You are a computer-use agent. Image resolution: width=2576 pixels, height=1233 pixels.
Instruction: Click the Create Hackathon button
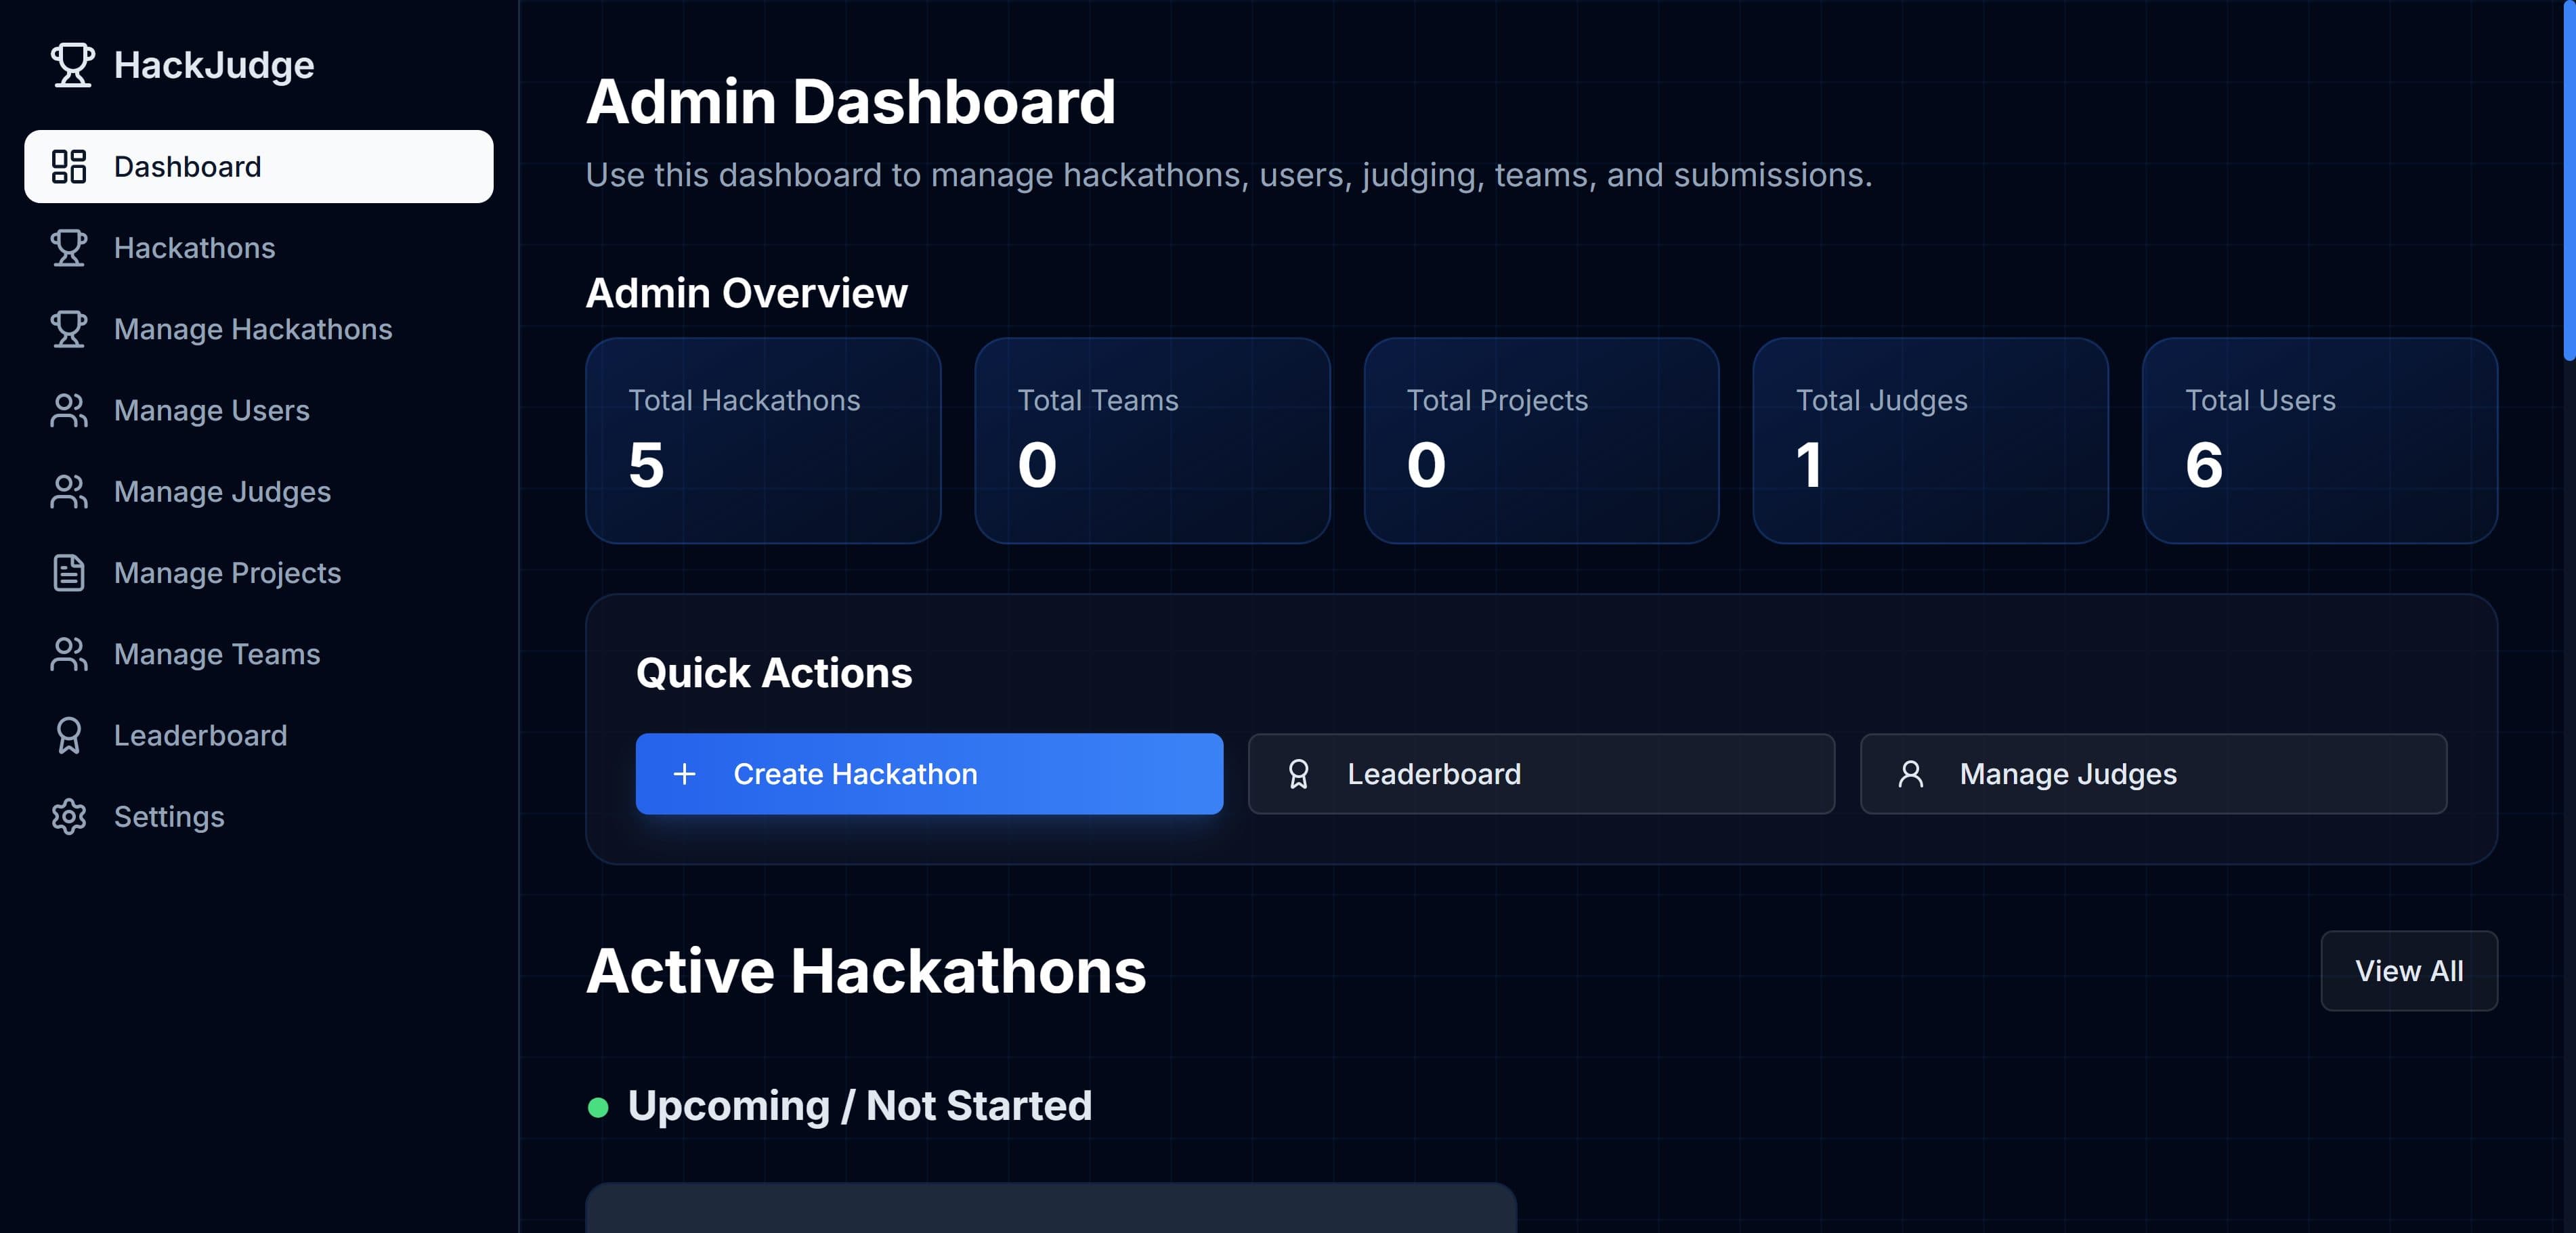click(x=929, y=774)
